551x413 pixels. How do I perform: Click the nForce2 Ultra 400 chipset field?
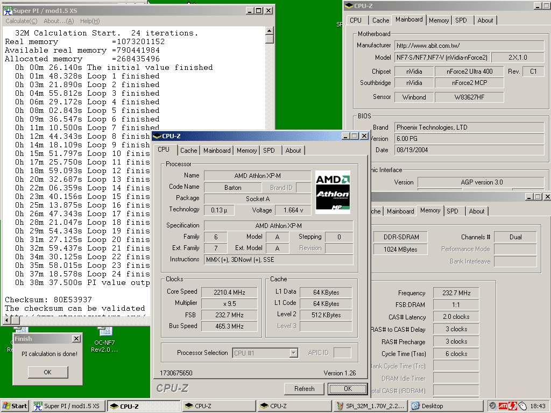[469, 72]
